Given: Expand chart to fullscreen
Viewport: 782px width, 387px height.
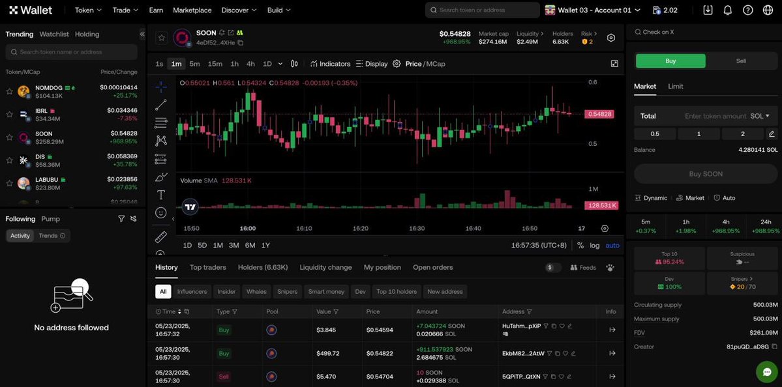Looking at the screenshot, I should pos(614,64).
